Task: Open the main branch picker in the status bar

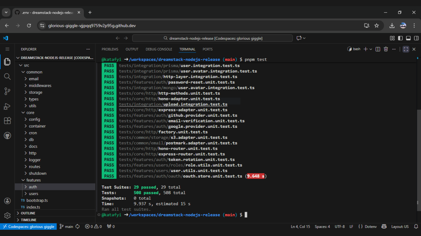Action: click(67, 226)
